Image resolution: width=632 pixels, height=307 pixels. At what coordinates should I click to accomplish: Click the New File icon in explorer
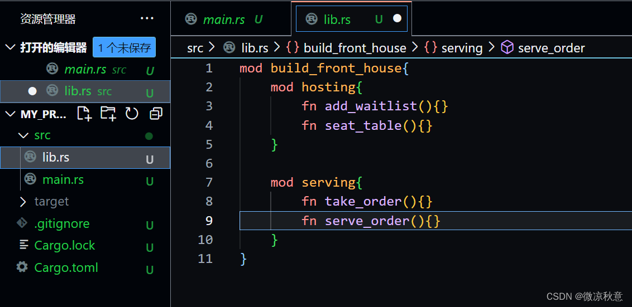84,114
